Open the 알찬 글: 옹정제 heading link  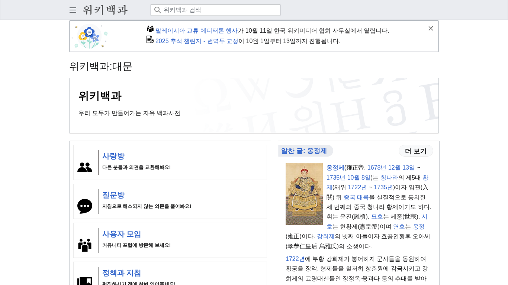(x=304, y=151)
